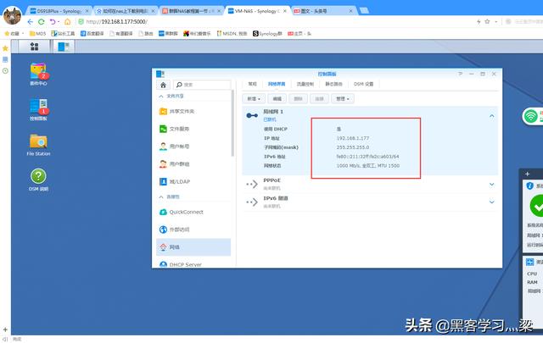Click the browser profile avatar

coord(13,15)
